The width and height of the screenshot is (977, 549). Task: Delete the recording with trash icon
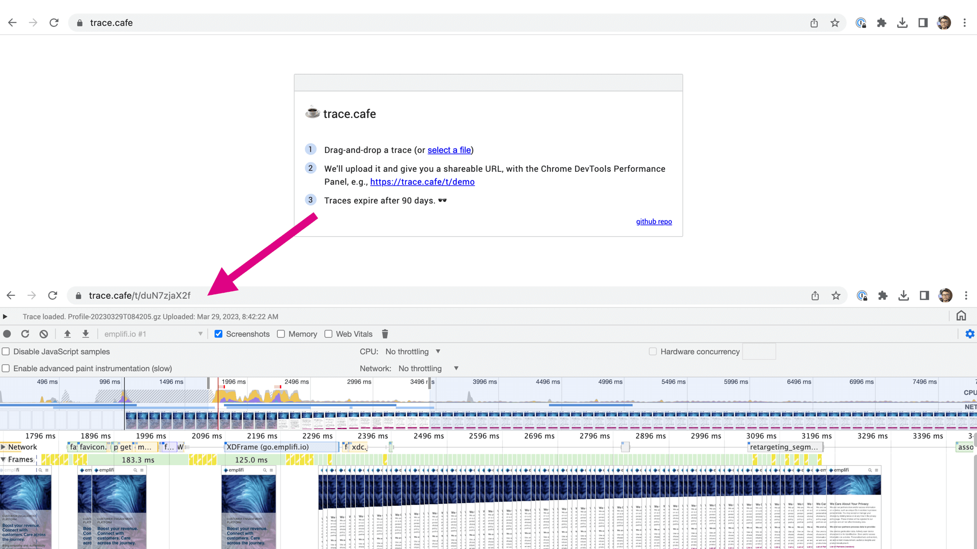coord(385,334)
